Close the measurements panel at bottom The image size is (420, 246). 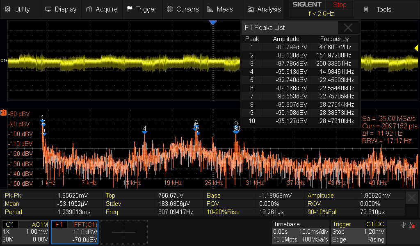412,198
